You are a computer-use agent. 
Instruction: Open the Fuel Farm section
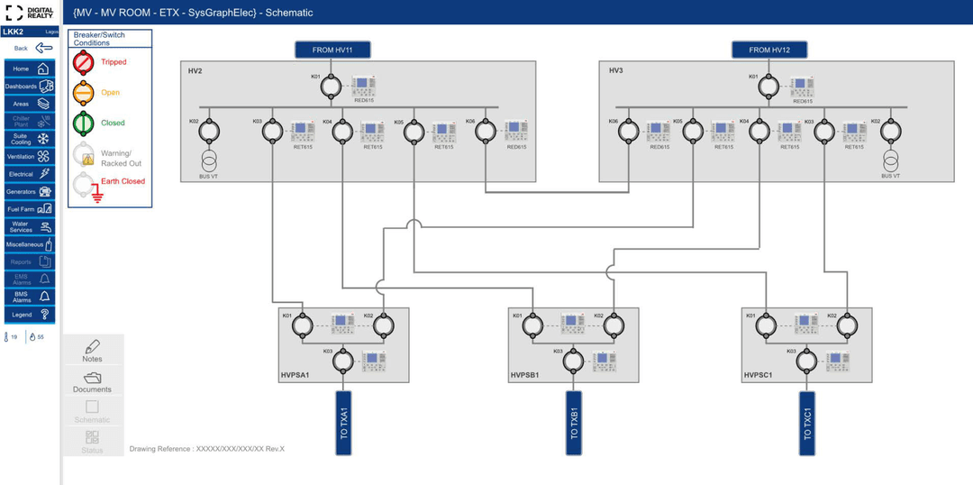30,209
